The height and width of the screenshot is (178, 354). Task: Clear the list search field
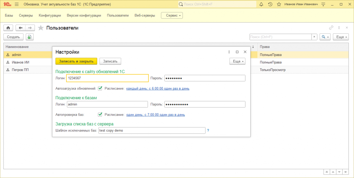(x=314, y=37)
